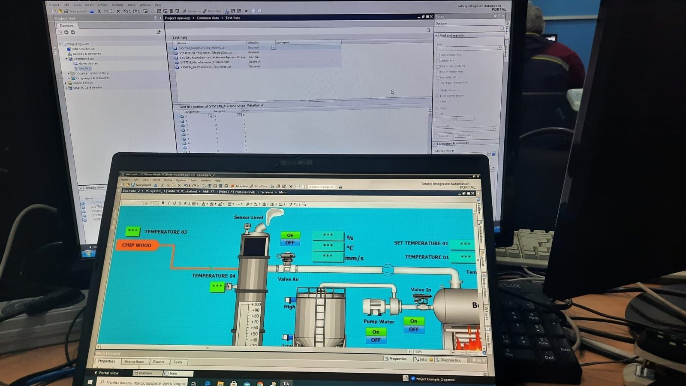
Task: Expand Documentation settings tree node
Action: 69,73
